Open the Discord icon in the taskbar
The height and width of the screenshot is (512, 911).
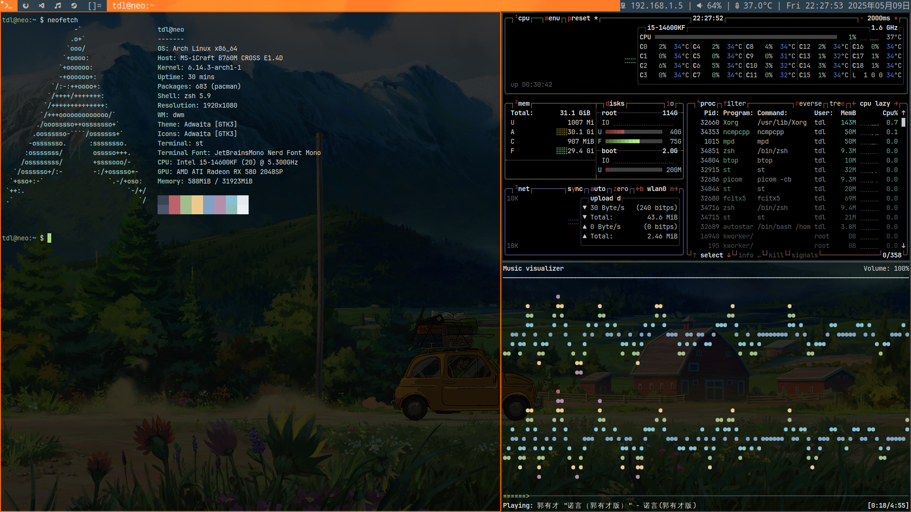[41, 6]
